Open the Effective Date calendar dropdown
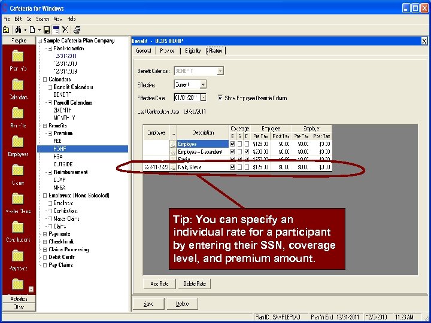The height and width of the screenshot is (323, 431). click(x=204, y=97)
